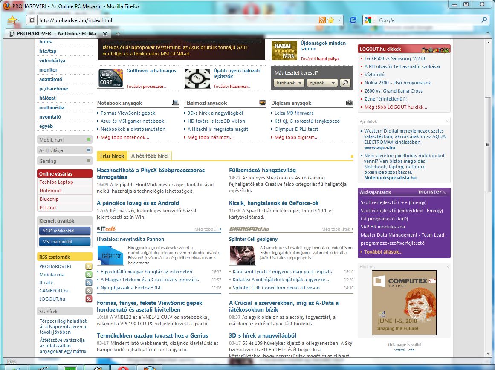Click the vertical scrollbar thumb

(x=488, y=144)
